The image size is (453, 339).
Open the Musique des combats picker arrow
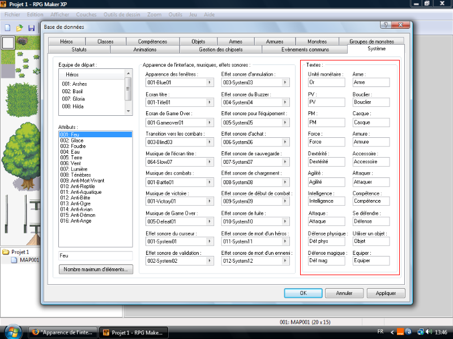[210, 182]
